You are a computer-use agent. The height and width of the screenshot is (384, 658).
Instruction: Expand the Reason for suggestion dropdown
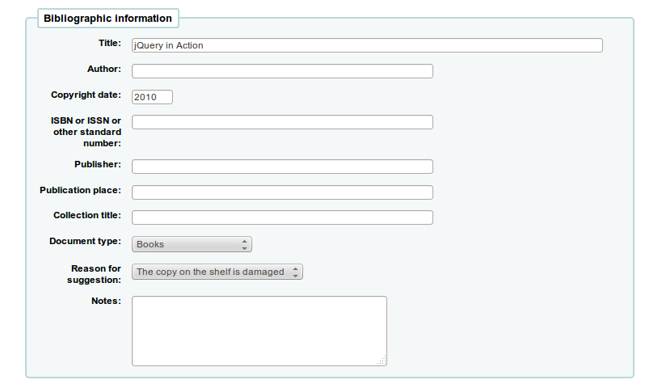pos(217,272)
